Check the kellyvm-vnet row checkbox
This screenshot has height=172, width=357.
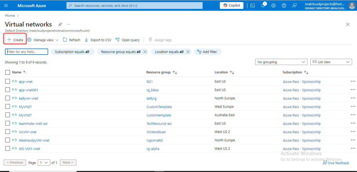coord(8,98)
